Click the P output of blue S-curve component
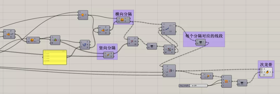 pos(87,48)
